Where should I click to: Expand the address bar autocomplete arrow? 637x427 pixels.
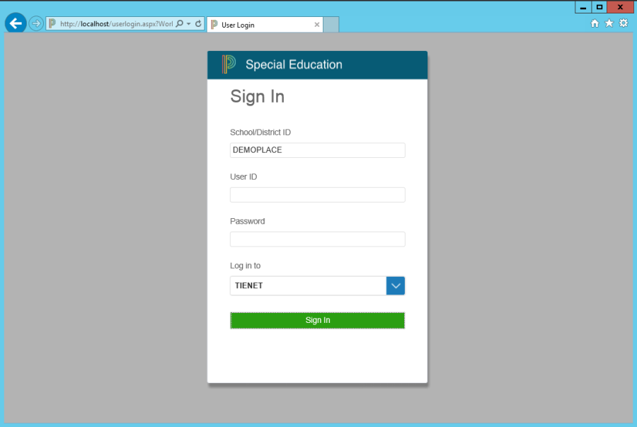(189, 23)
